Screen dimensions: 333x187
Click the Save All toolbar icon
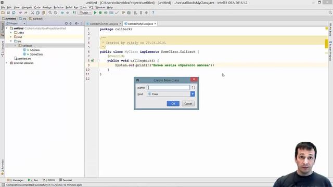8,13
